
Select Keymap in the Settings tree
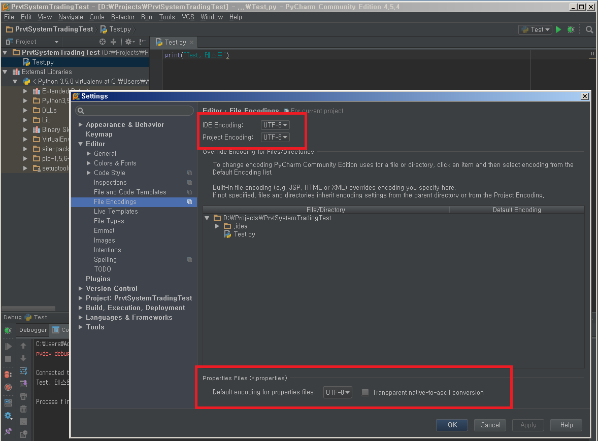coord(99,134)
